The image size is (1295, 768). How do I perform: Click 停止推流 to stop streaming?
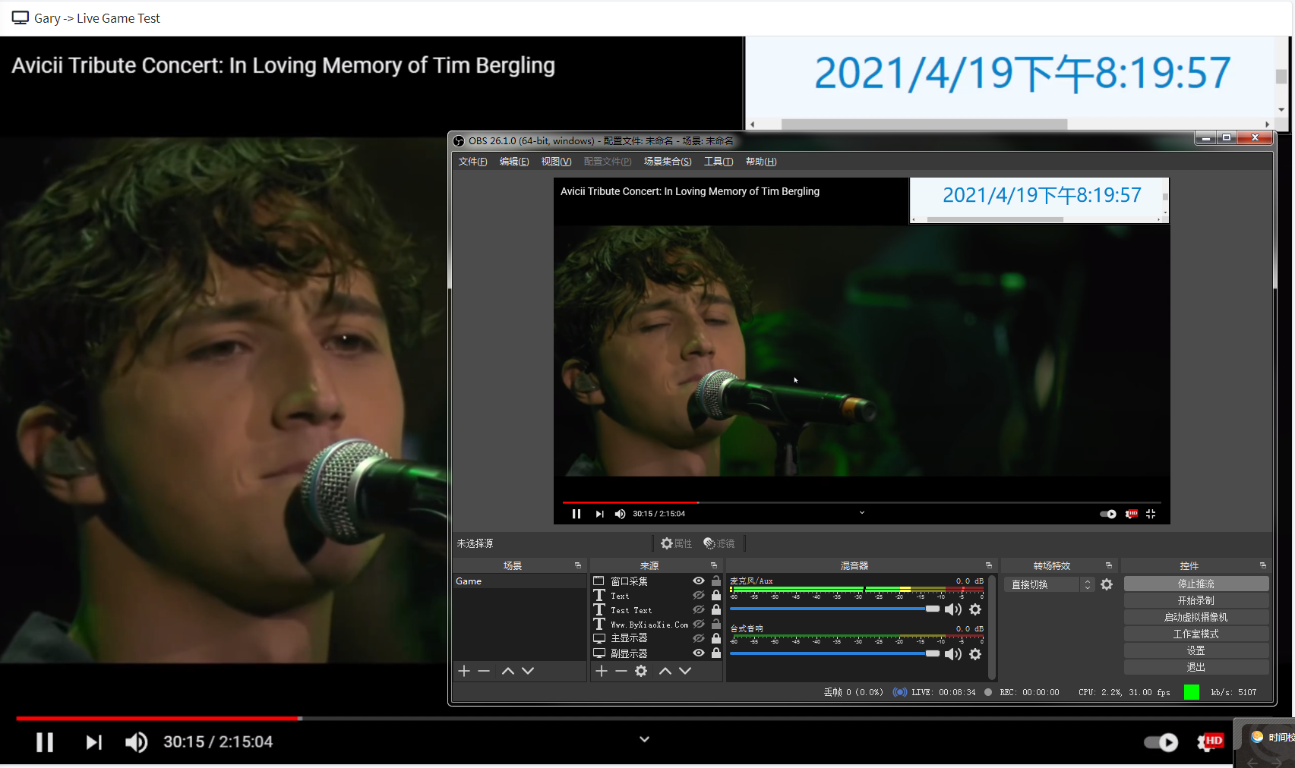1196,584
